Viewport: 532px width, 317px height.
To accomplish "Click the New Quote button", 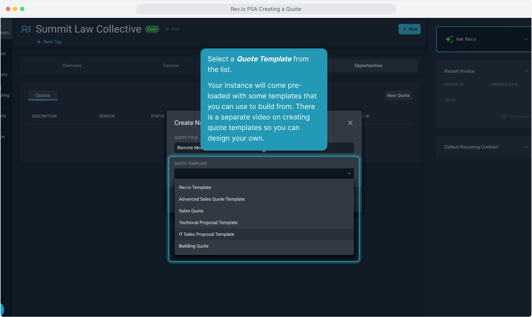I will (x=398, y=95).
